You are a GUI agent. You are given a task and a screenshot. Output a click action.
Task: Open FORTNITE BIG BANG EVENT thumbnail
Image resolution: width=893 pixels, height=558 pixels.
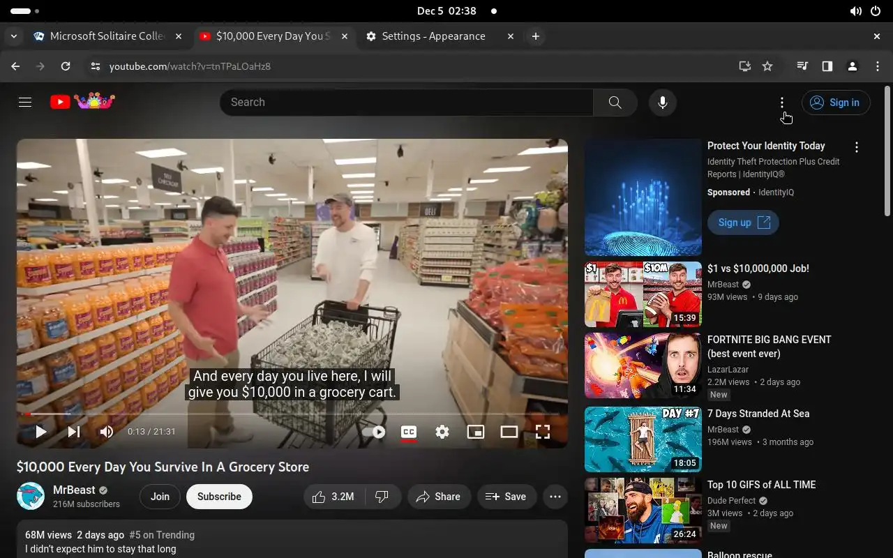pos(643,365)
